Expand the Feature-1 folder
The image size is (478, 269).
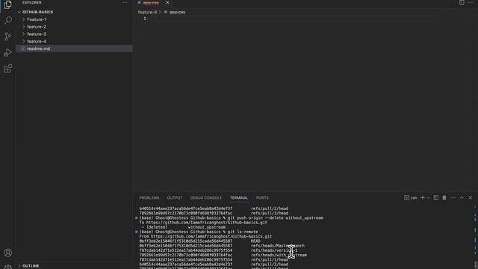[37, 19]
